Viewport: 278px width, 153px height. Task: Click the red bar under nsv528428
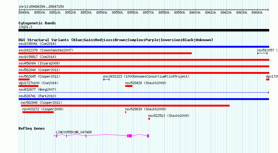pos(129,86)
